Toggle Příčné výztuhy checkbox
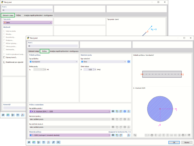 [x=4, y=43]
